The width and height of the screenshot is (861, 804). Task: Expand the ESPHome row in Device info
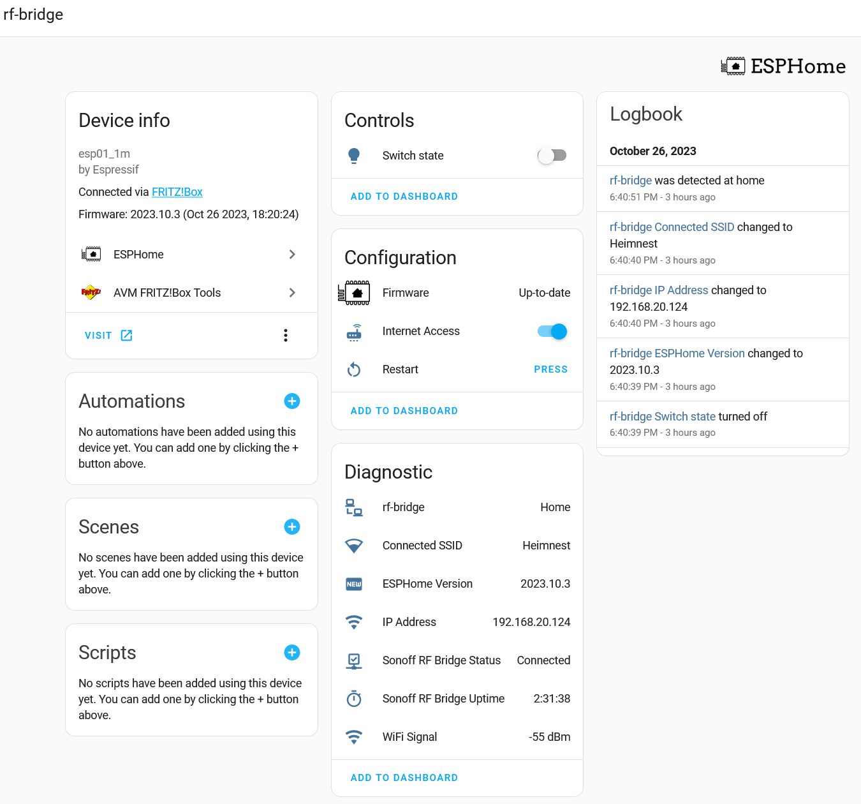tap(292, 254)
